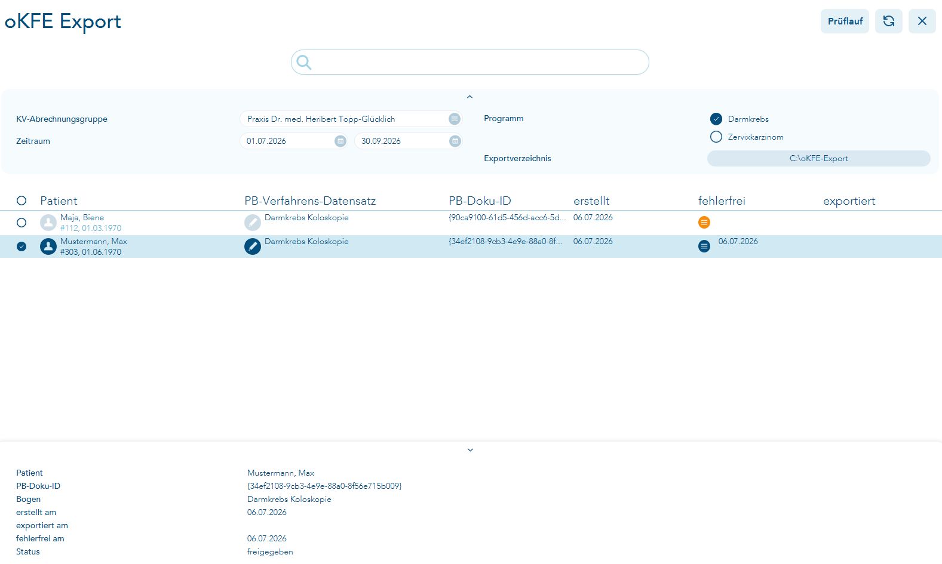
Task: Select the Zervixkarzinom program option
Action: 716,137
